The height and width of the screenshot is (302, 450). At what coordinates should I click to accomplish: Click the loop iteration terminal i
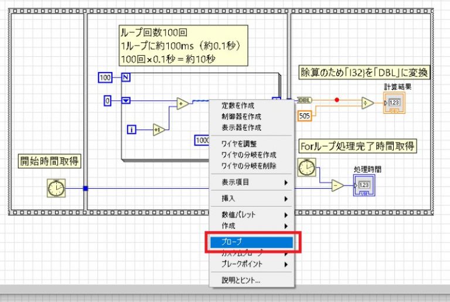[x=131, y=130]
